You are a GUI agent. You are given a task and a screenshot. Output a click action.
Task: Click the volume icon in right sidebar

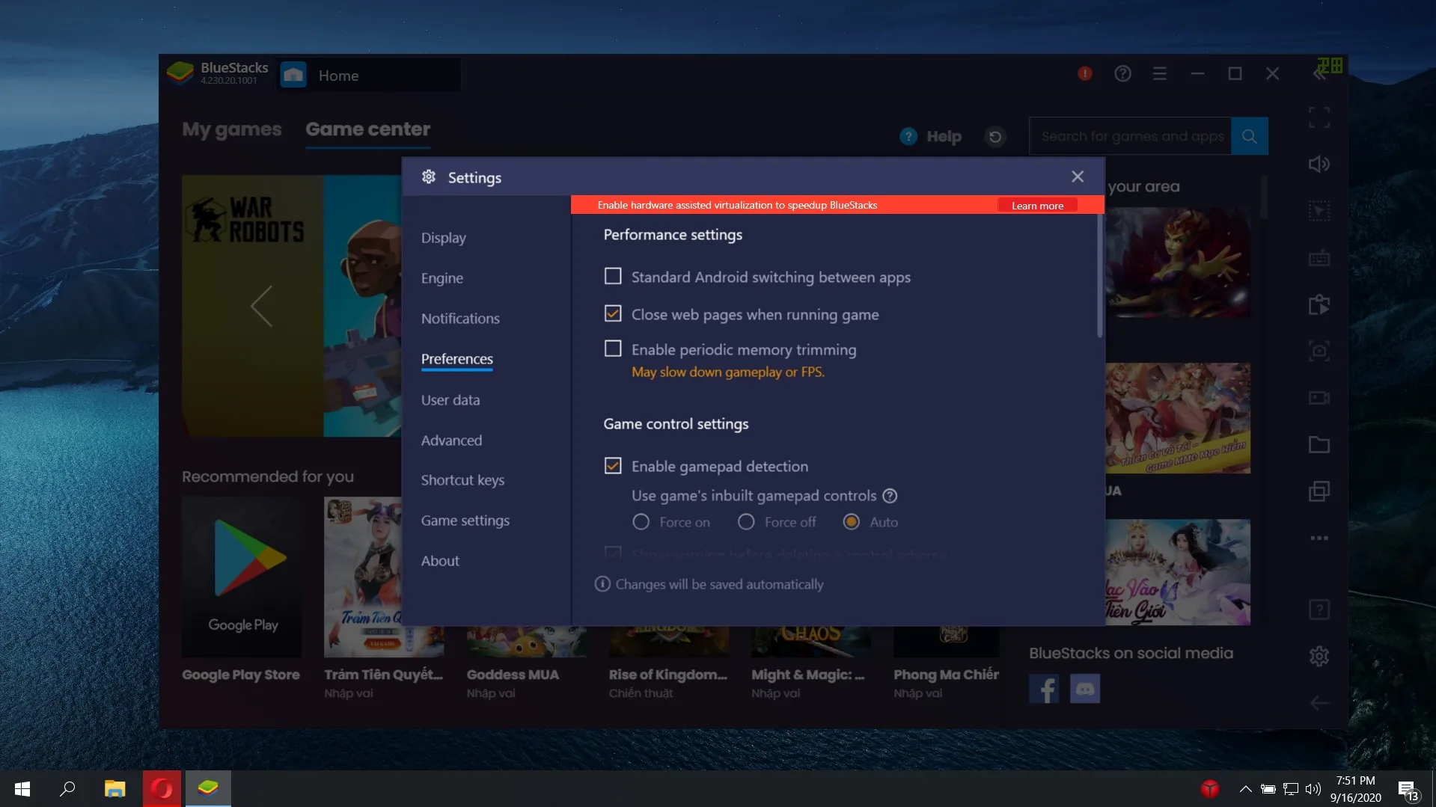pos(1319,165)
